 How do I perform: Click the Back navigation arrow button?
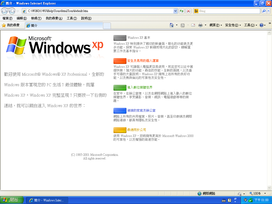tap(5, 11)
